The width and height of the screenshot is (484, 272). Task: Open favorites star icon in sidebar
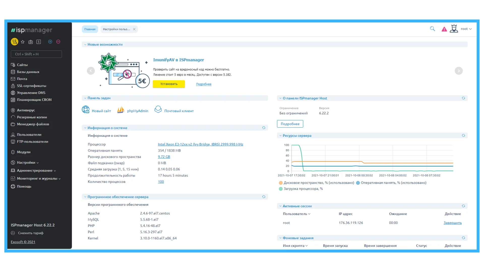(x=23, y=42)
